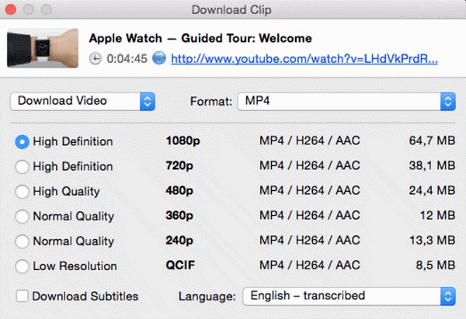The height and width of the screenshot is (319, 466).
Task: Click the 480p resolution label
Action: click(179, 191)
